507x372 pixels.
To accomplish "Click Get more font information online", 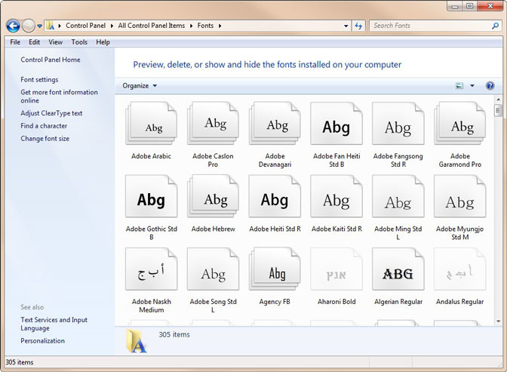I will point(59,97).
